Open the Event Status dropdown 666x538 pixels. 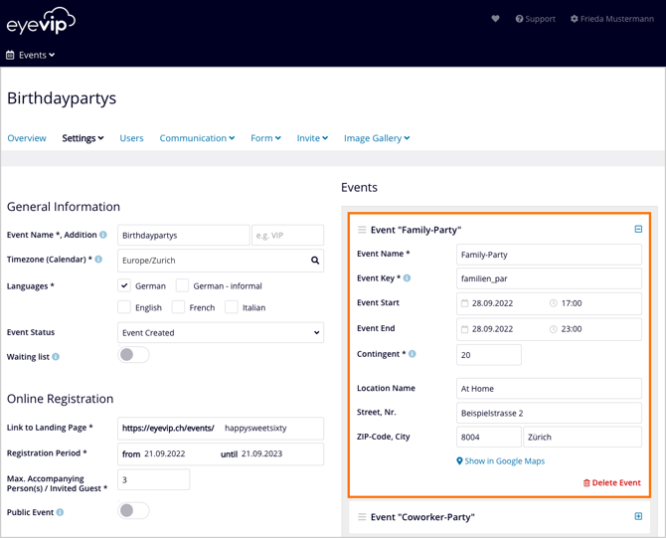pos(221,333)
